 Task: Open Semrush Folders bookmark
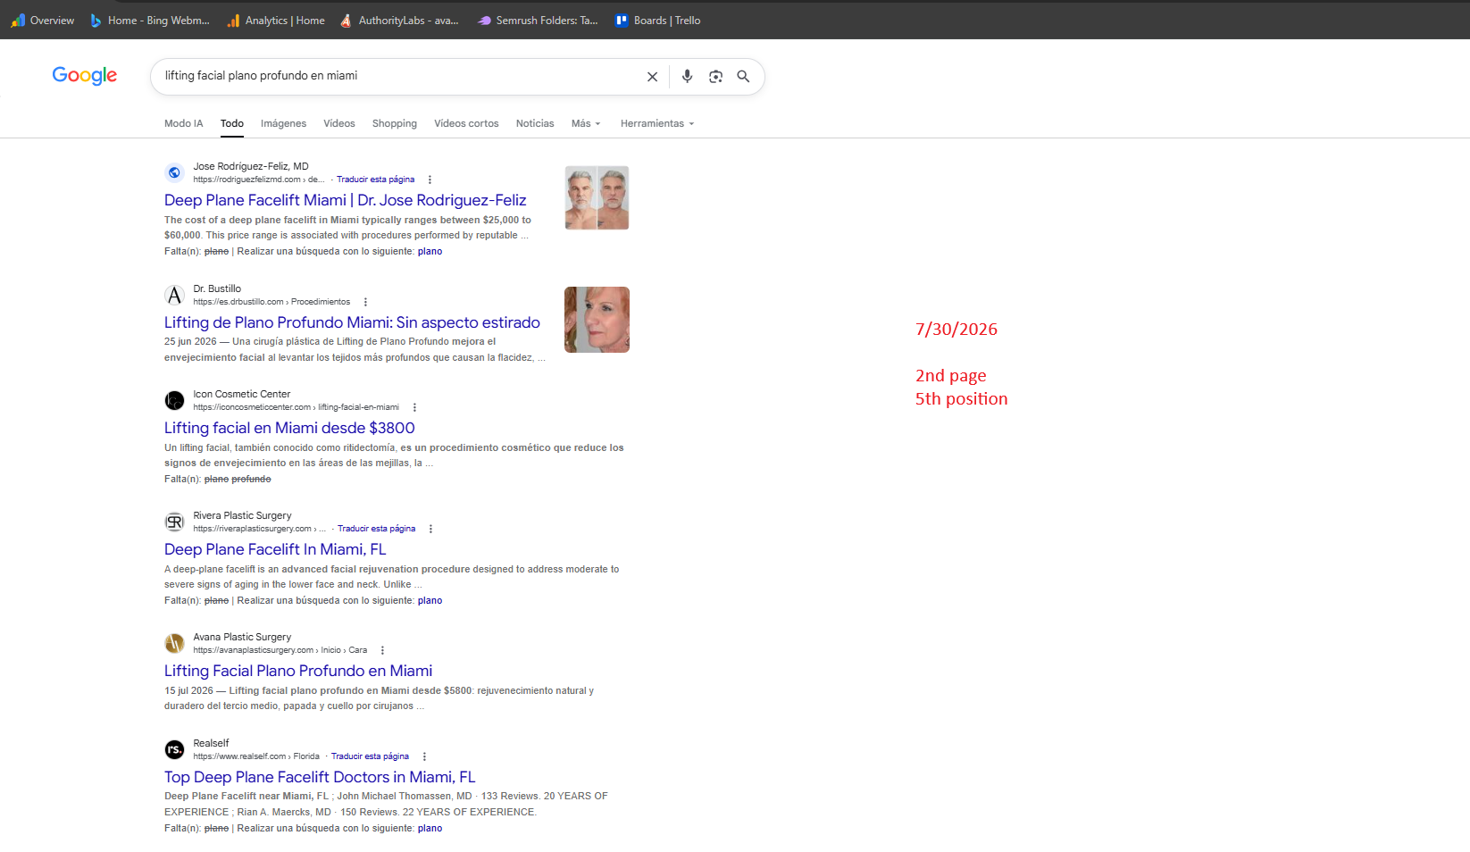[538, 21]
